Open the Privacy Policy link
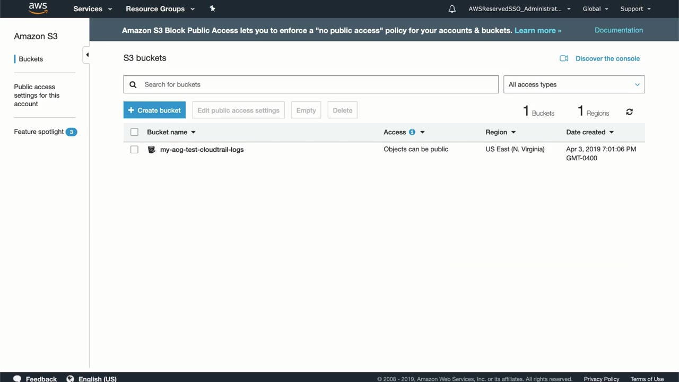Image resolution: width=679 pixels, height=382 pixels. [x=602, y=379]
